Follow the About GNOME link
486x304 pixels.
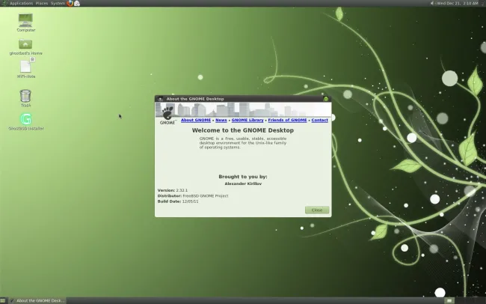click(x=196, y=120)
